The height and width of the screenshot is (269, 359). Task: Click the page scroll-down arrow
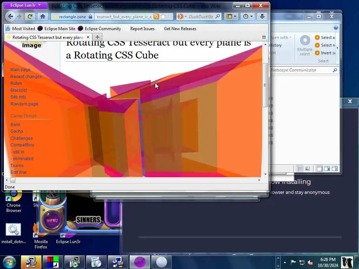(x=265, y=174)
